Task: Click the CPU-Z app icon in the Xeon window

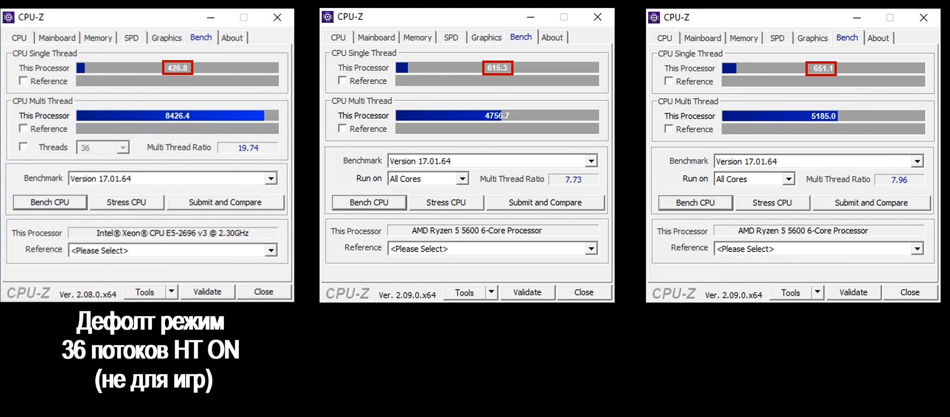Action: [x=8, y=17]
